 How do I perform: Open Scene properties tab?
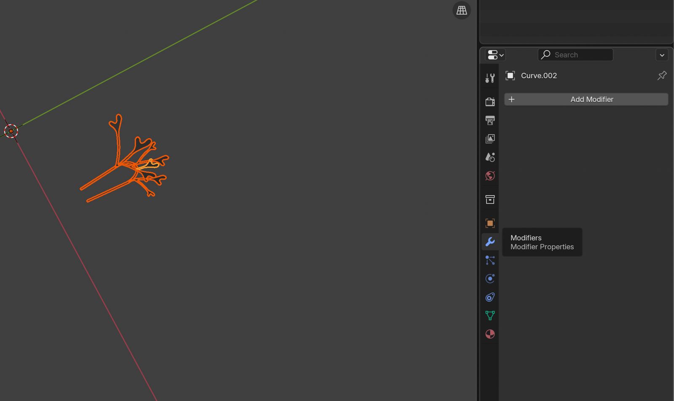pos(490,157)
